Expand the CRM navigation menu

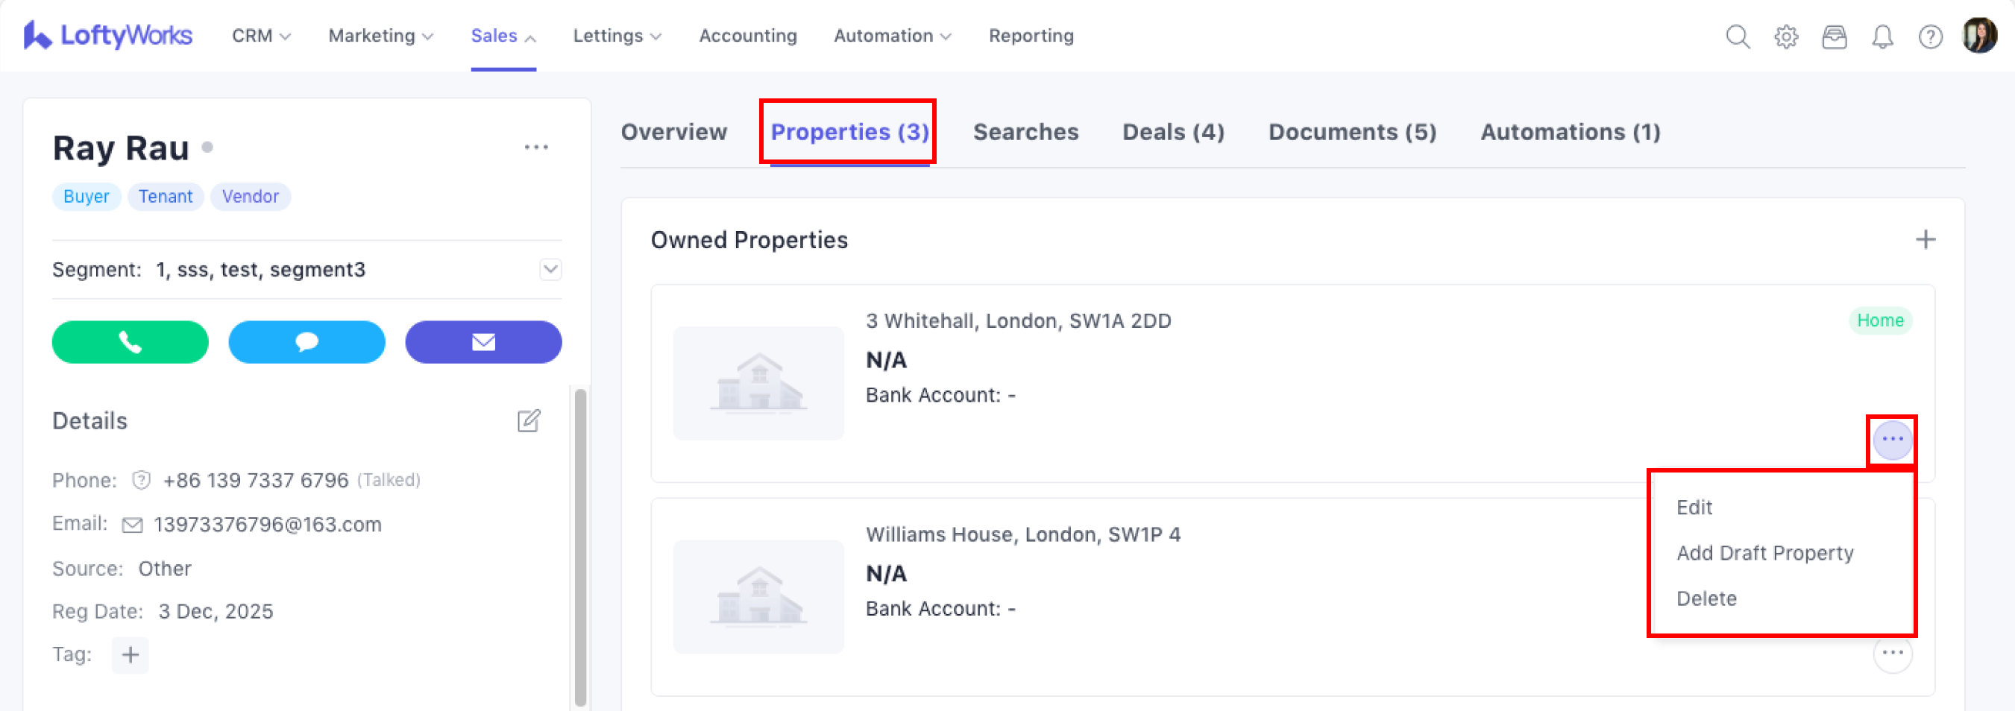(x=261, y=36)
